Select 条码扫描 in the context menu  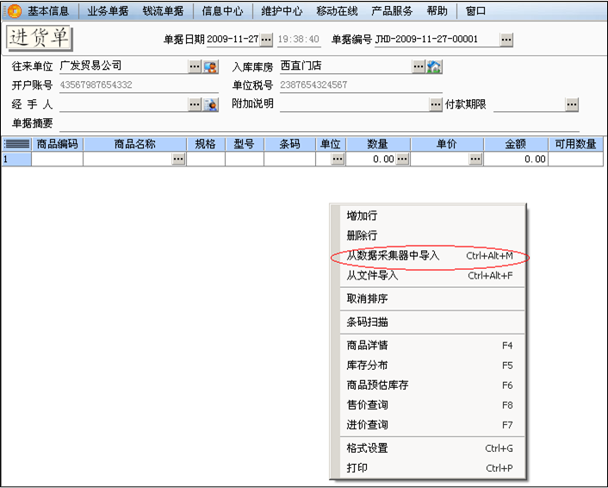(x=367, y=322)
